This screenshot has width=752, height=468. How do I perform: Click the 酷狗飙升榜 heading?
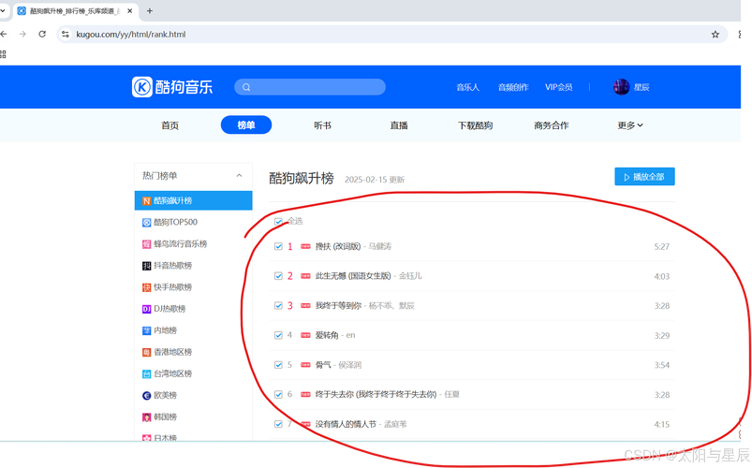(302, 178)
